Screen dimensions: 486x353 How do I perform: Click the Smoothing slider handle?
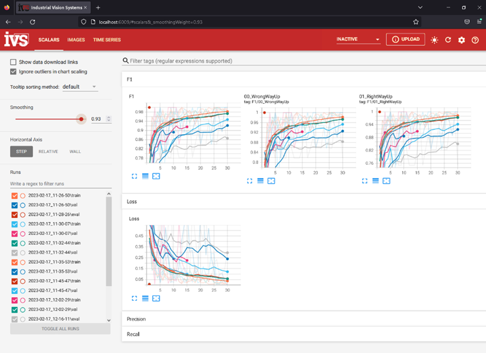pos(81,119)
